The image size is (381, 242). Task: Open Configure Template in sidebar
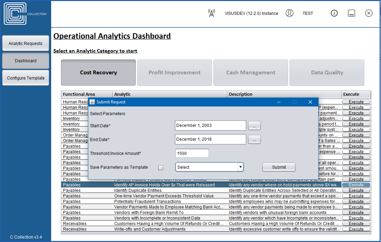[x=26, y=78]
